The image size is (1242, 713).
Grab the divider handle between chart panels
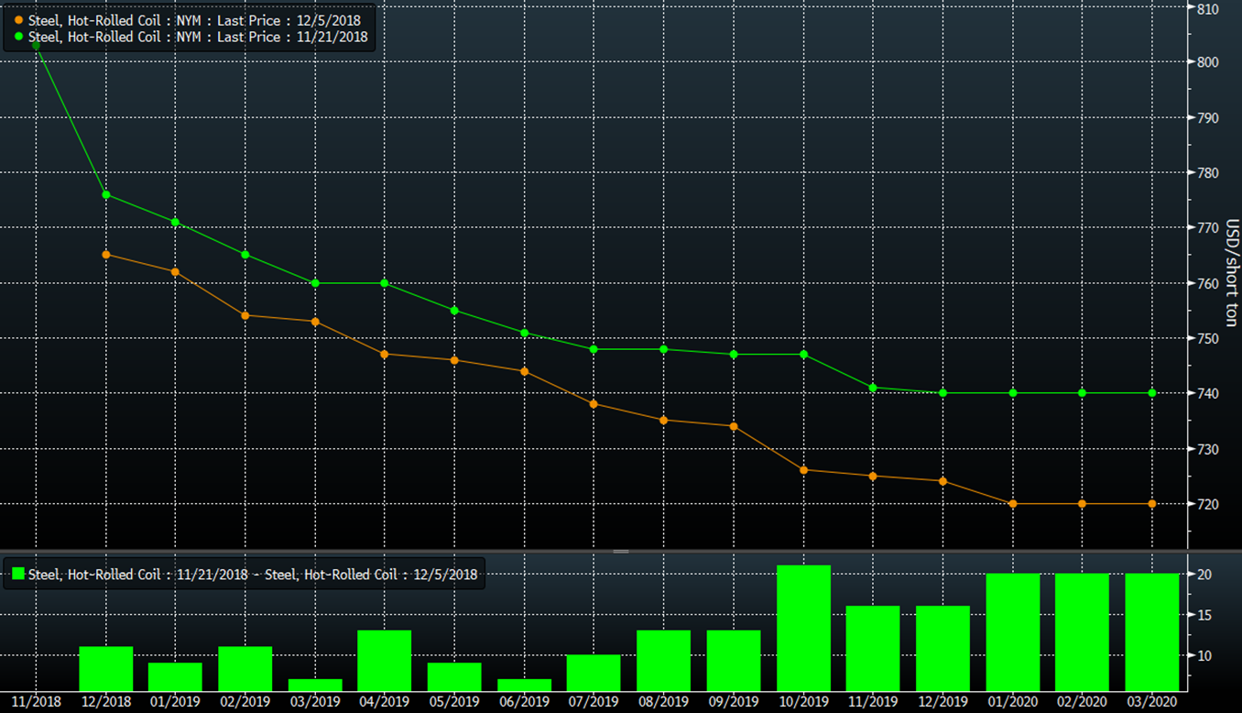(x=621, y=552)
